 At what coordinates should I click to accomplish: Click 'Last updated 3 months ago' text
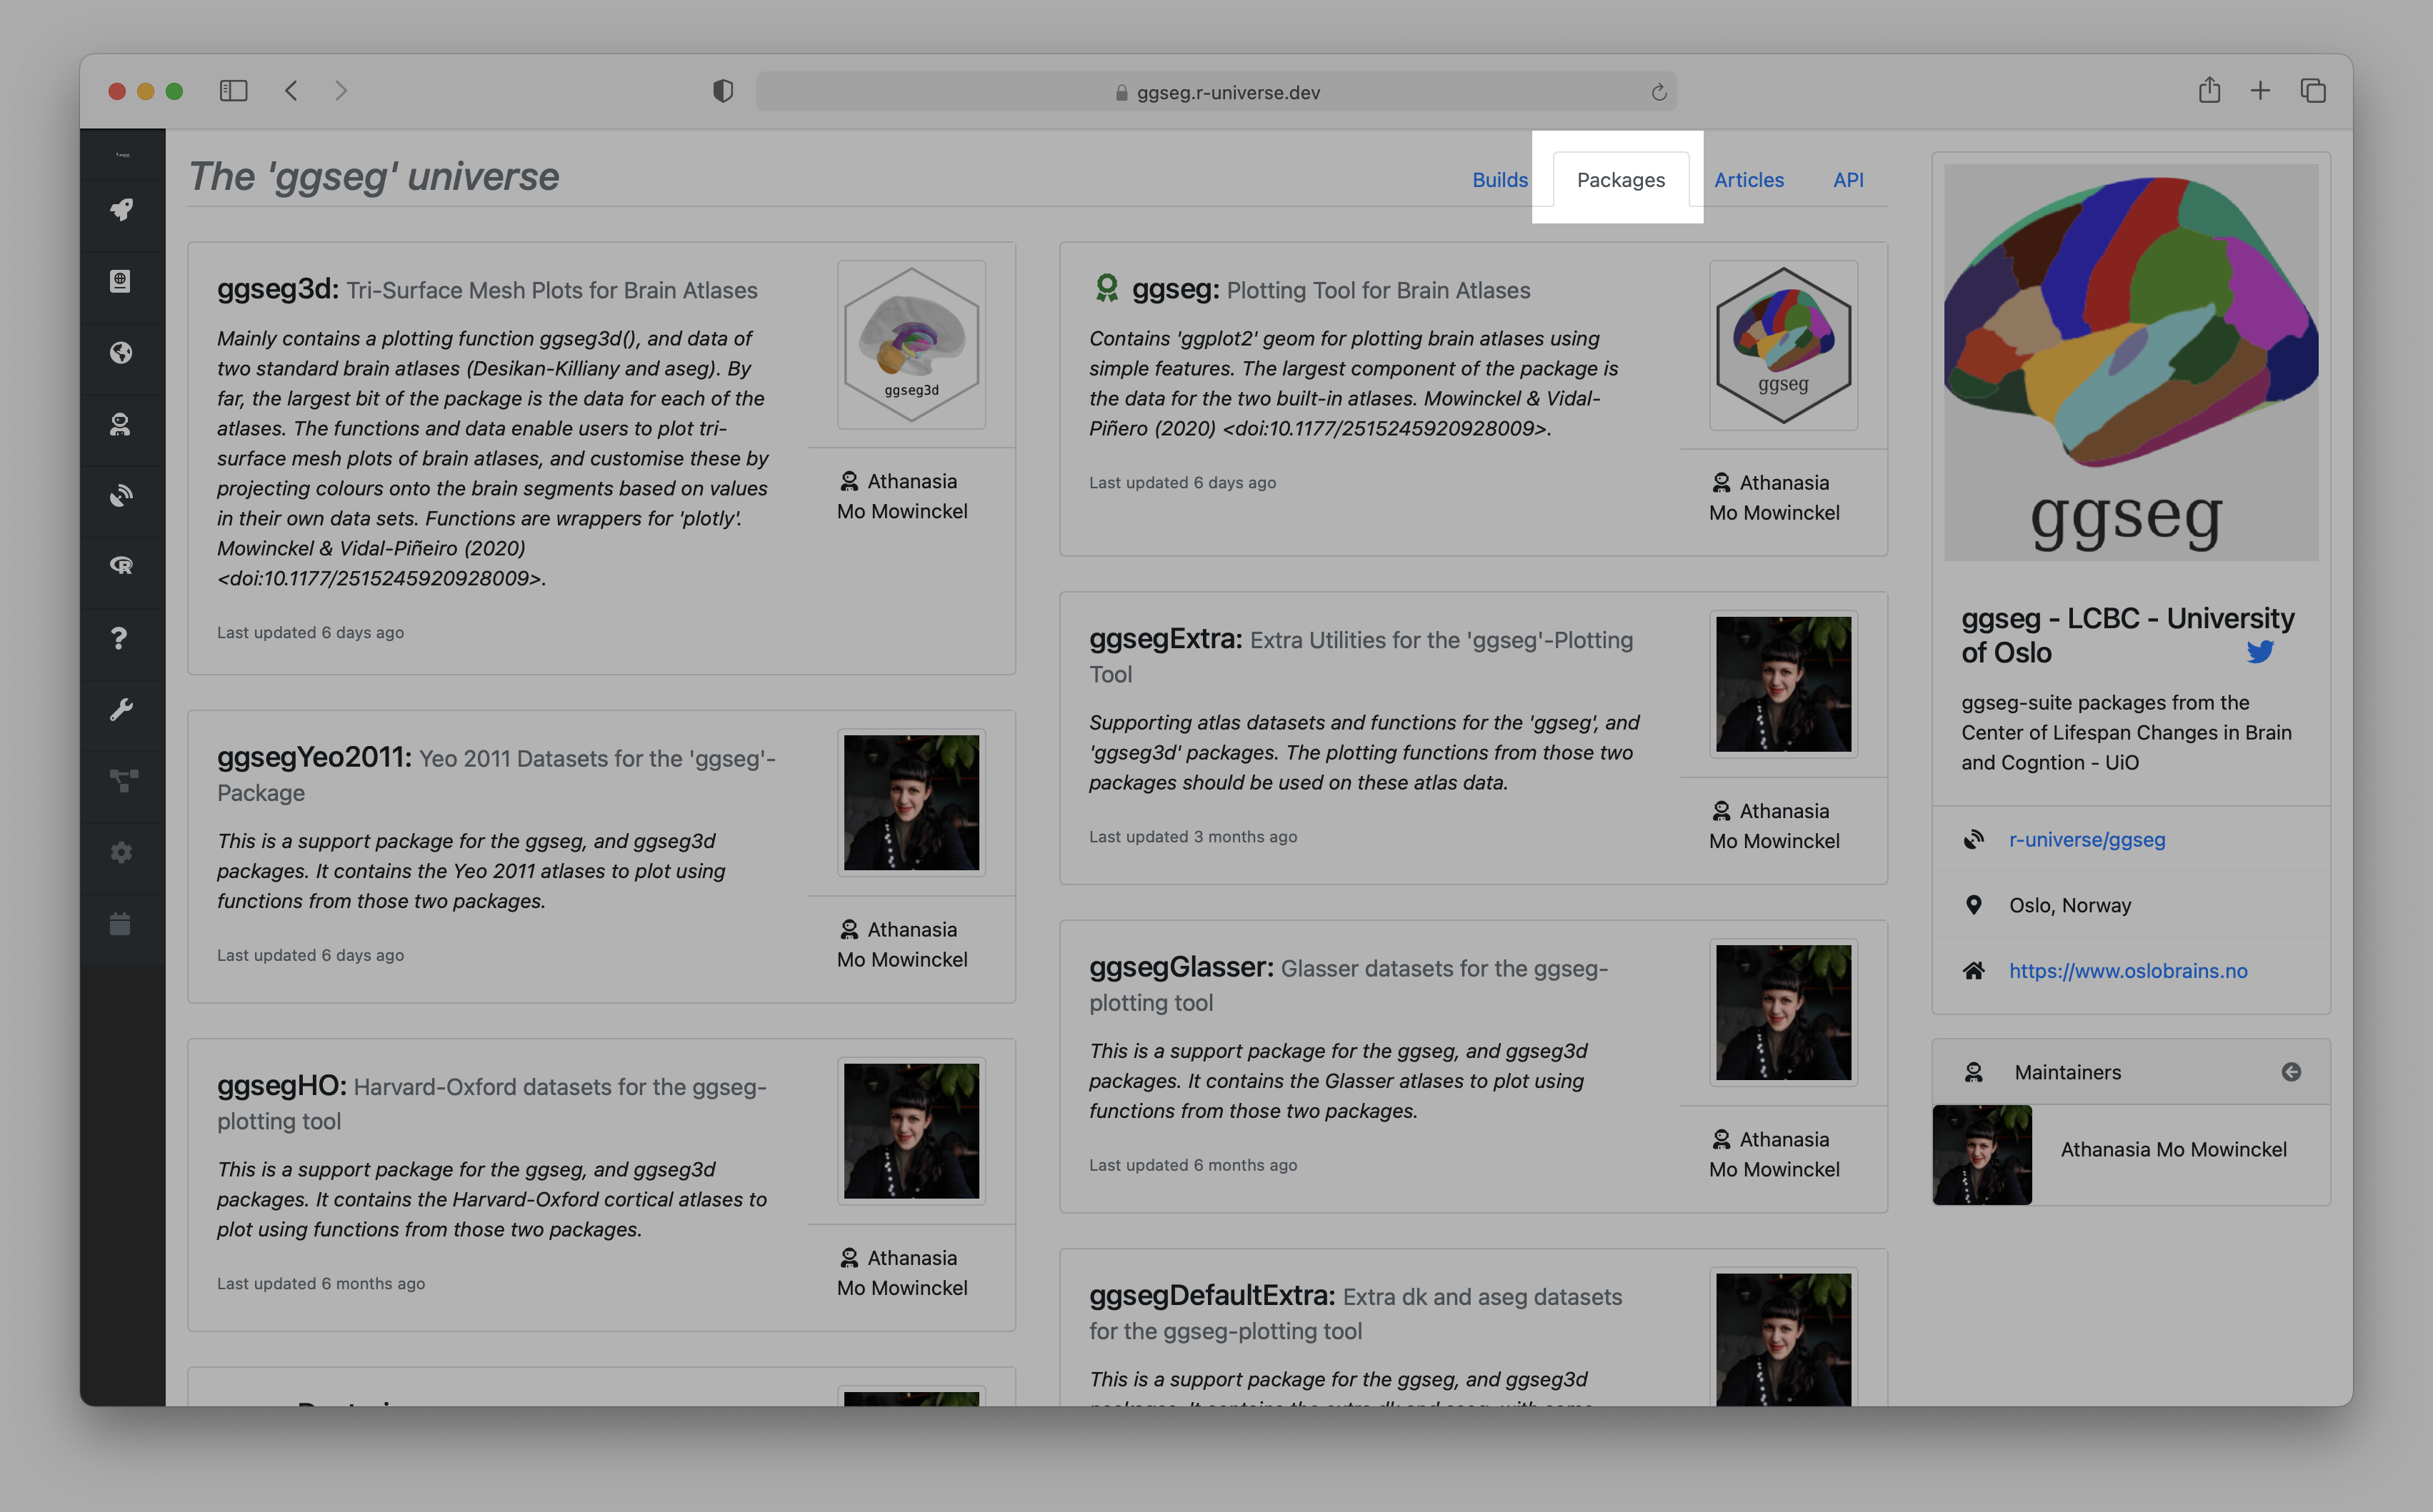(1192, 837)
